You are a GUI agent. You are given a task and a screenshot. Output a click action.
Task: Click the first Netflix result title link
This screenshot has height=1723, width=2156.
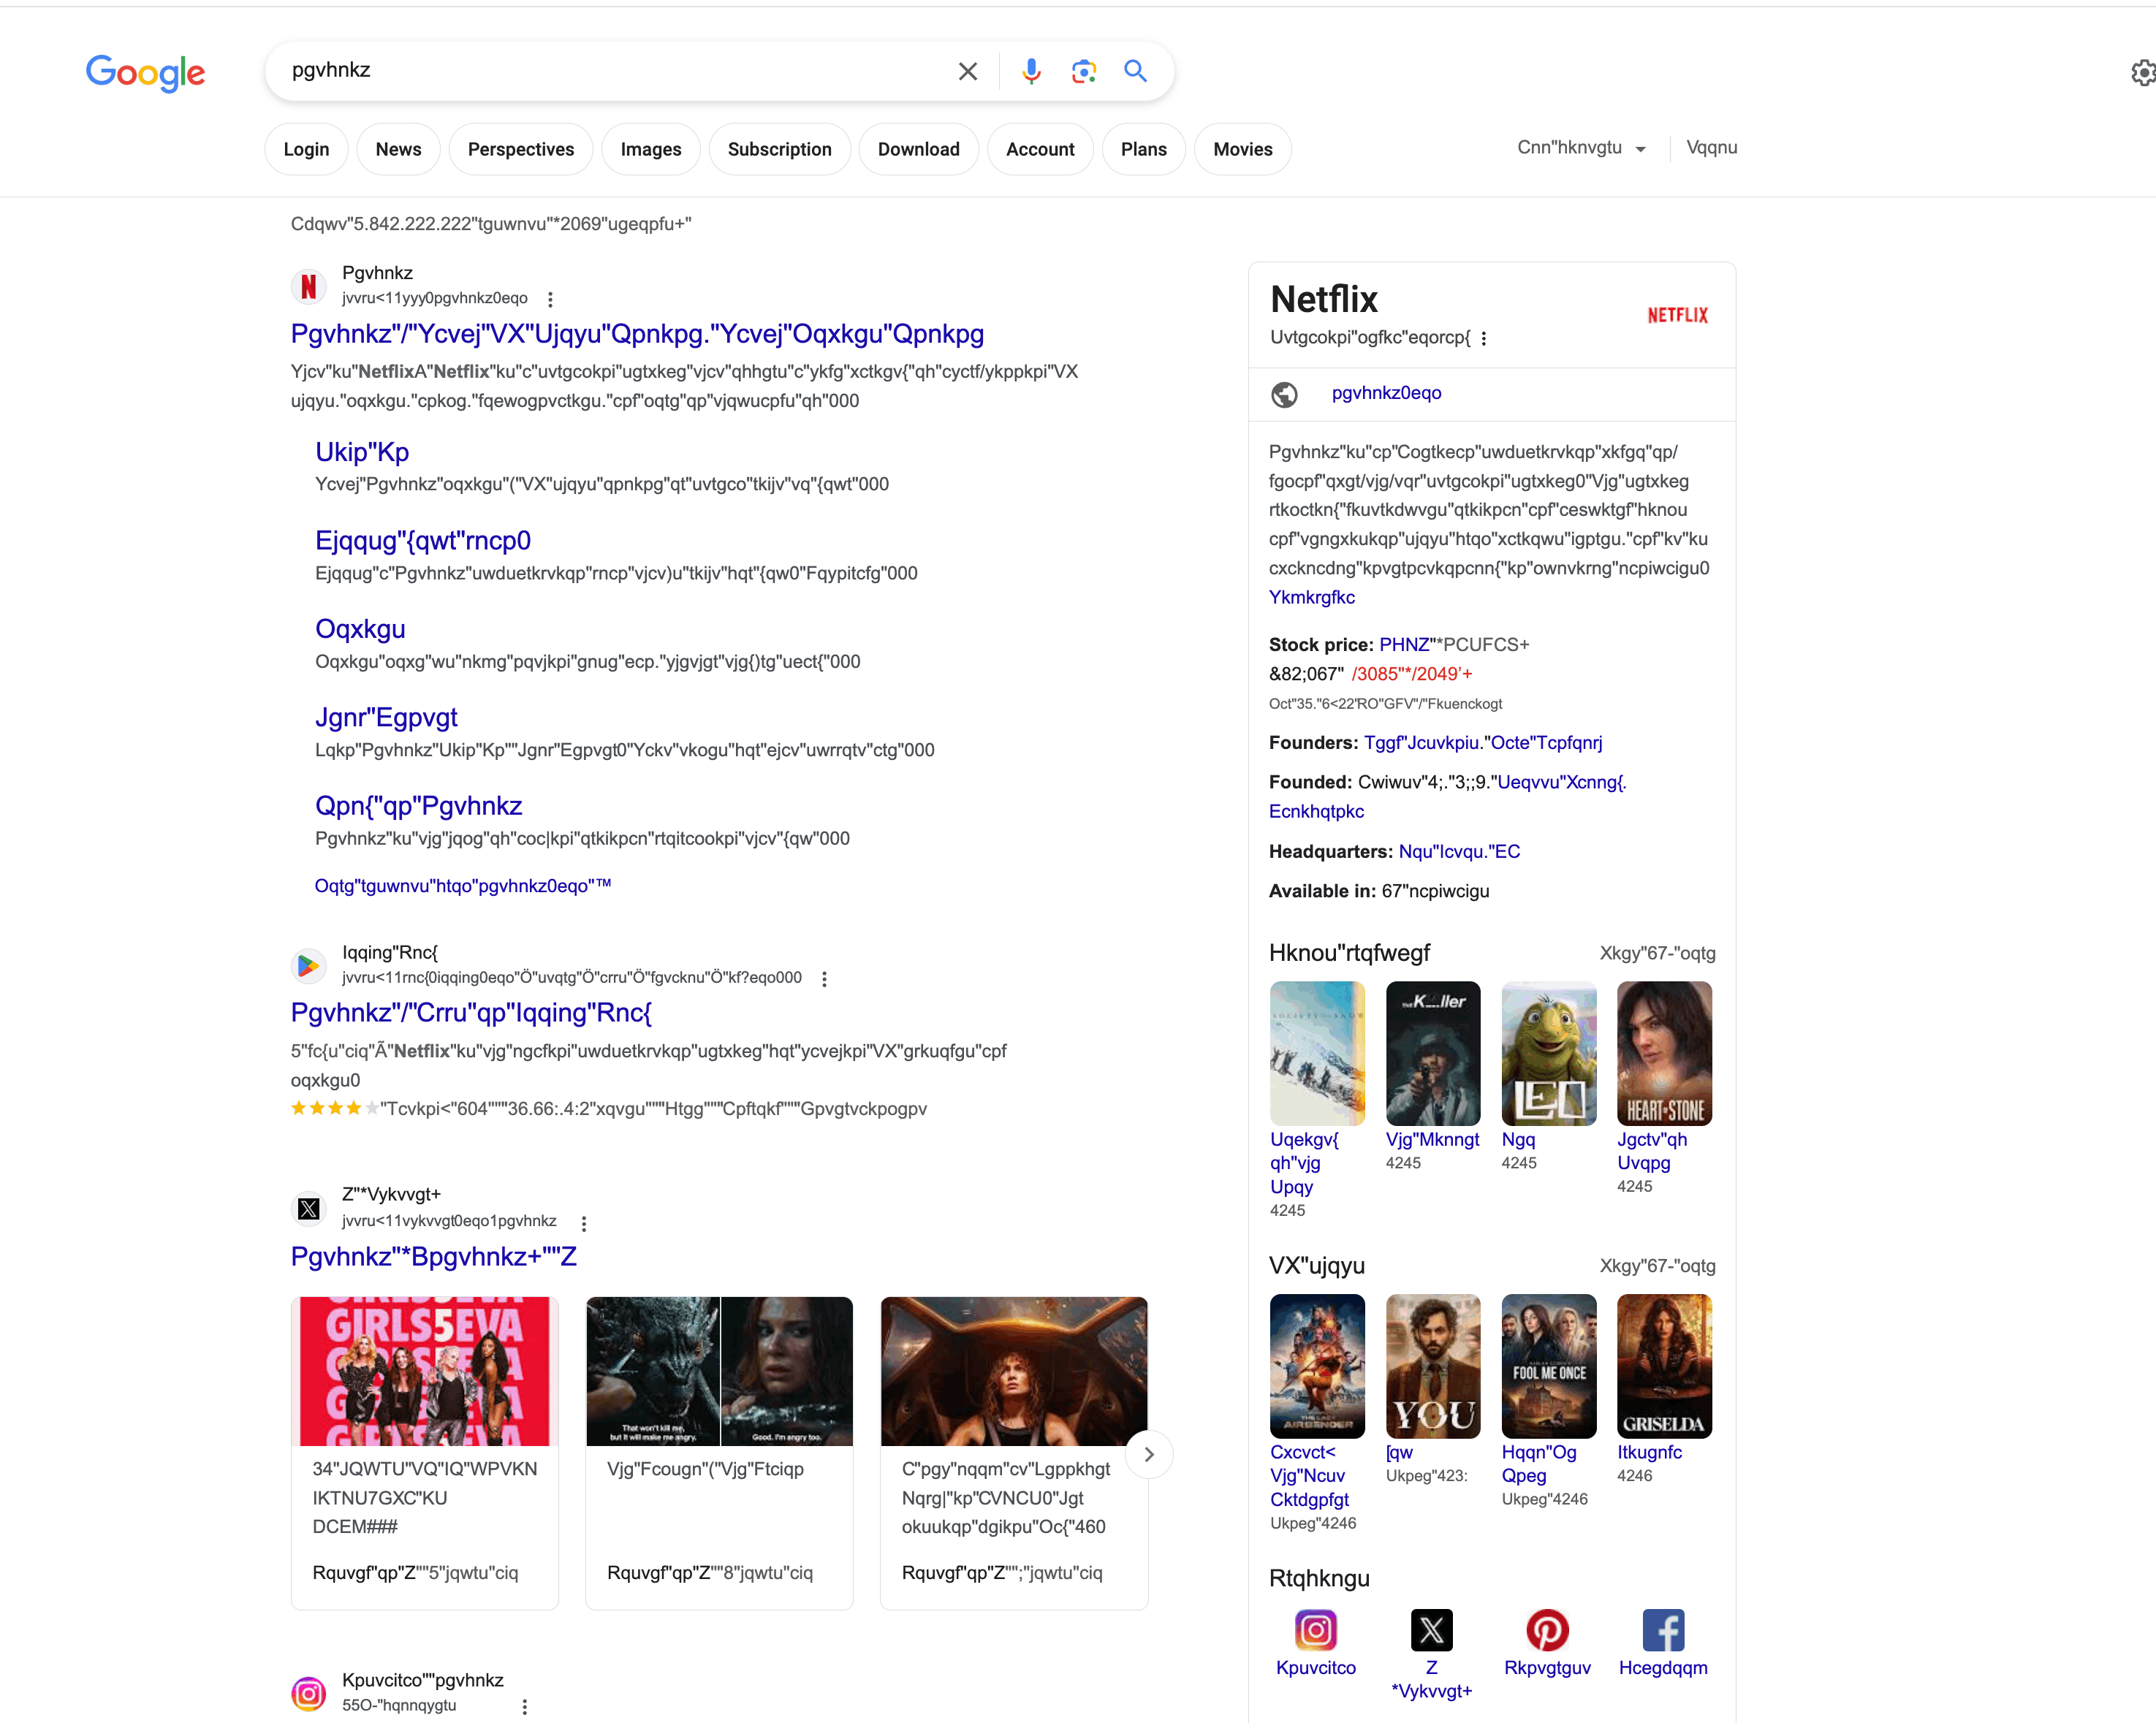[637, 334]
